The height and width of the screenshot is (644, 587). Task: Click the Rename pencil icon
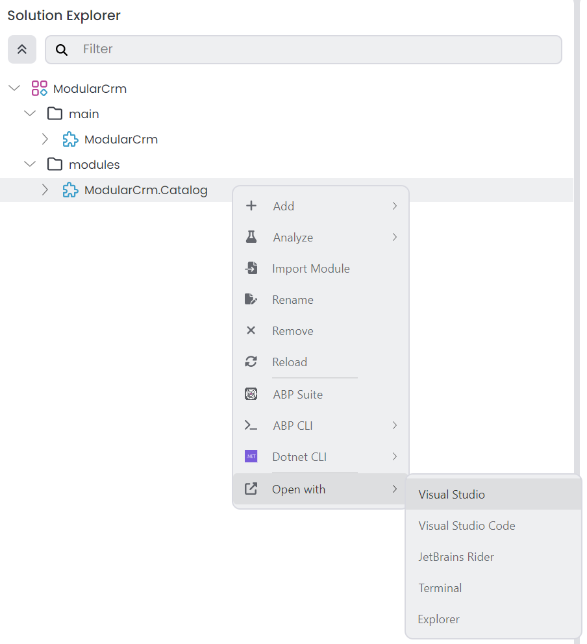click(x=251, y=299)
